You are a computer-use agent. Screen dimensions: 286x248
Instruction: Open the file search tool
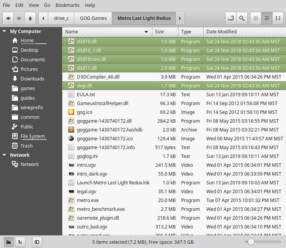(x=242, y=18)
